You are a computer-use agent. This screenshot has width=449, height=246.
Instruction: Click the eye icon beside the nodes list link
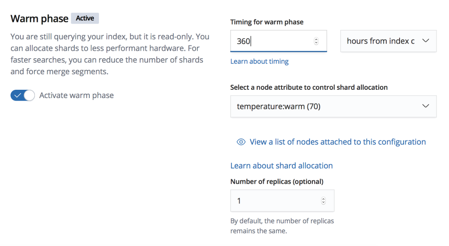[241, 142]
